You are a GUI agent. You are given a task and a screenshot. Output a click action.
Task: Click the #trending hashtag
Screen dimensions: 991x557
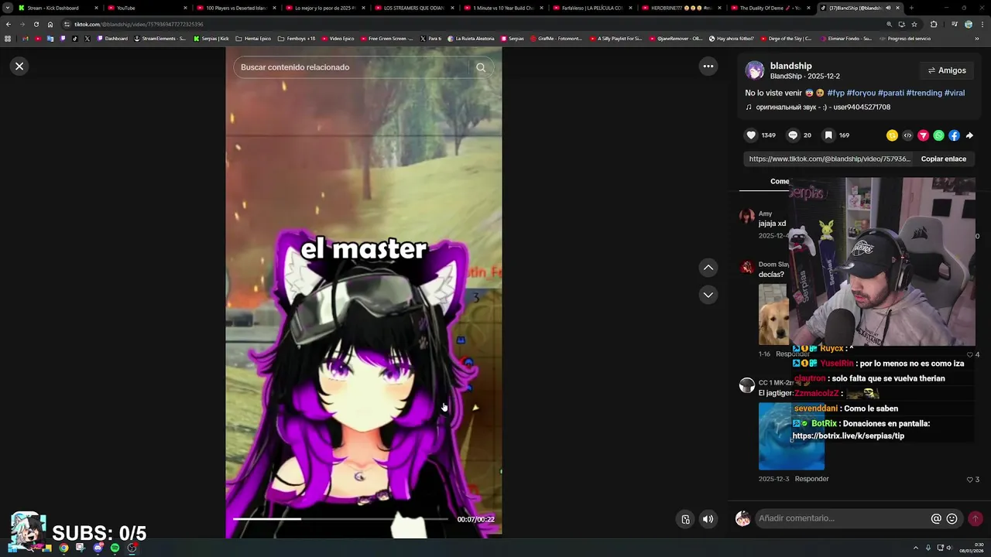[x=924, y=93]
